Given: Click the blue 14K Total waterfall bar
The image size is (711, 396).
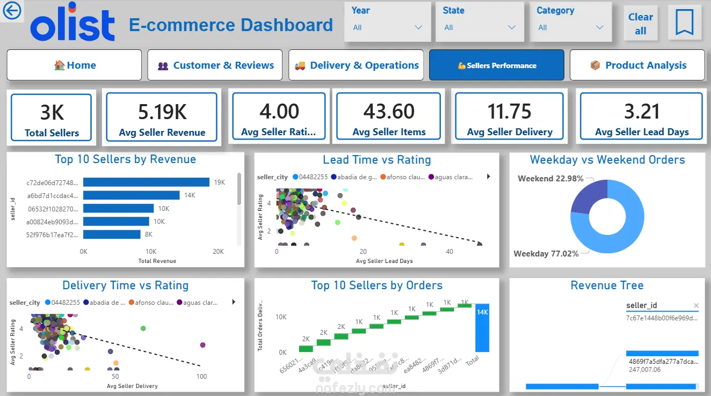Looking at the screenshot, I should (482, 328).
